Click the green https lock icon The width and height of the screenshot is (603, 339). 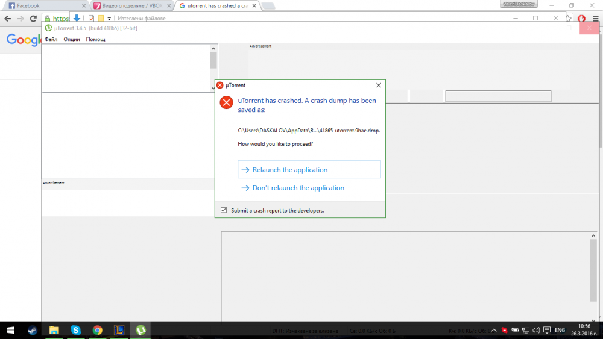click(47, 19)
